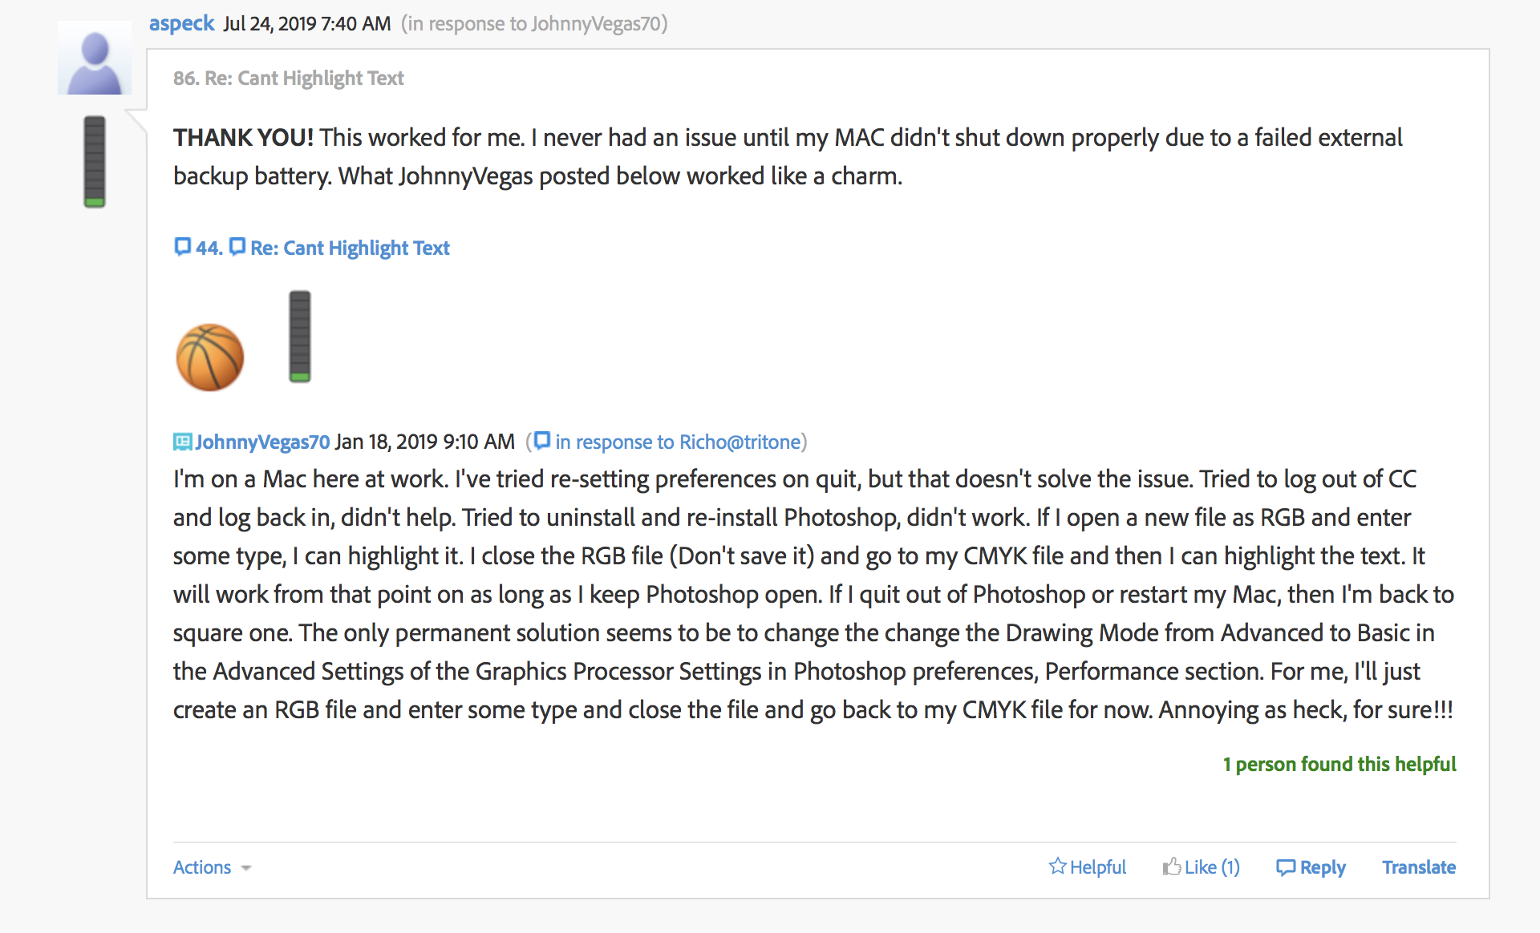This screenshot has width=1540, height=933.
Task: Click aspeck's default profile avatar
Action: 95,59
